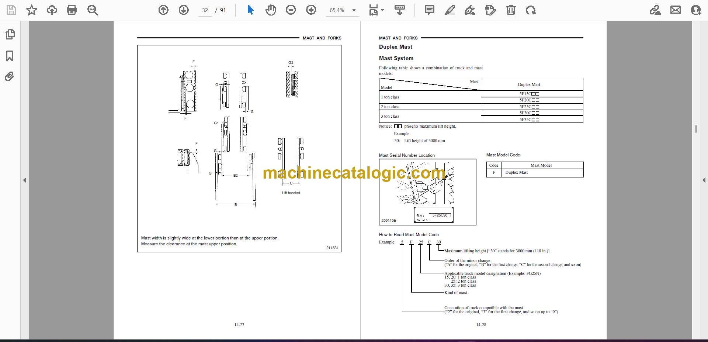Viewport: 708px width, 342px height.
Task: Click the 'Mast Model Code' caption
Action: point(503,155)
